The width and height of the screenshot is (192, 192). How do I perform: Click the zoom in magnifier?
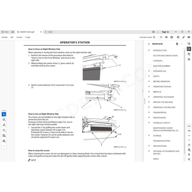coord(189,154)
